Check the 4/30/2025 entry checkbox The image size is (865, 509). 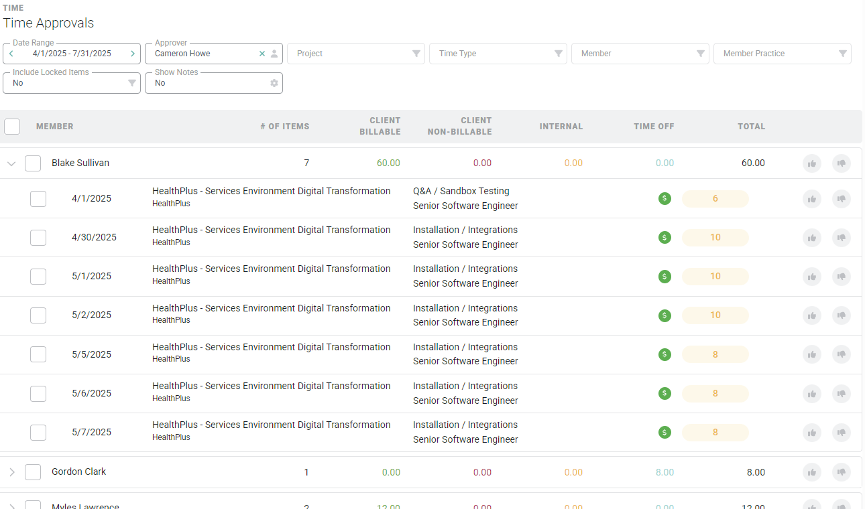[38, 238]
